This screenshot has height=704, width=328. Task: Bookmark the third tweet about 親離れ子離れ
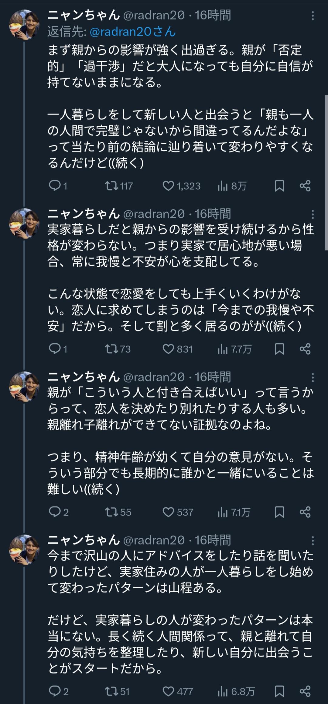(x=279, y=512)
